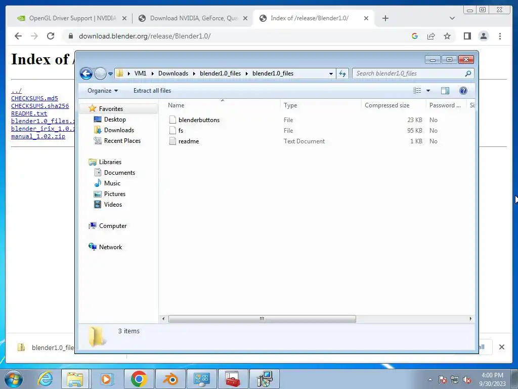This screenshot has width=518, height=389.
Task: Select the readme text document
Action: tap(189, 141)
